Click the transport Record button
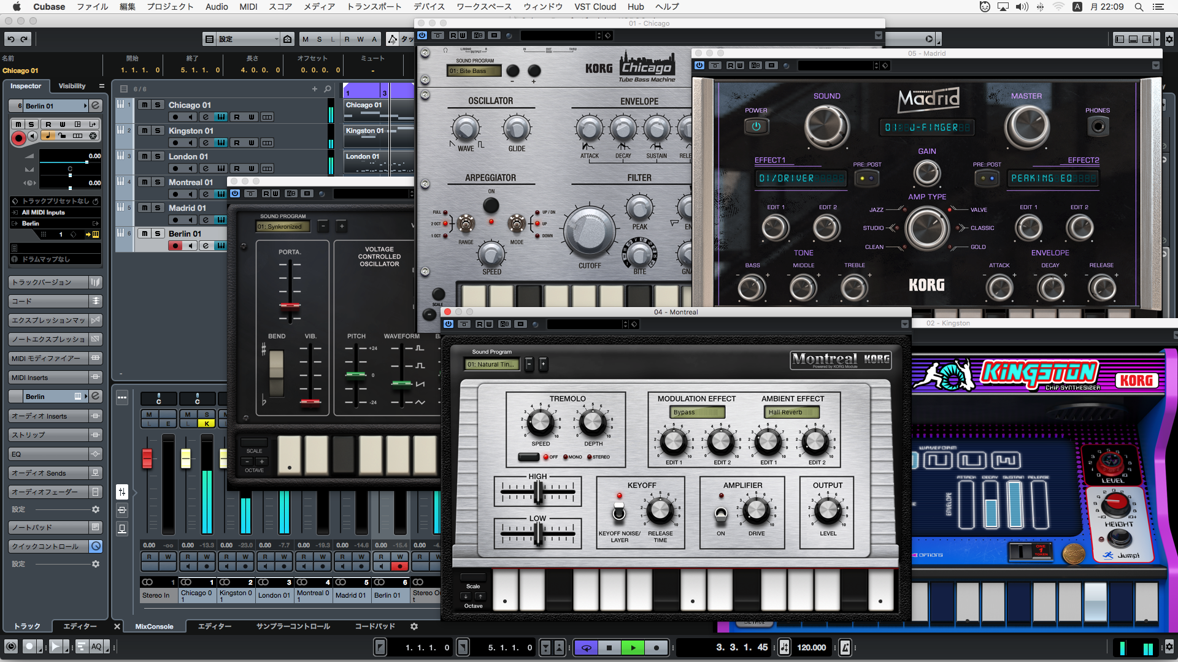 pos(656,647)
